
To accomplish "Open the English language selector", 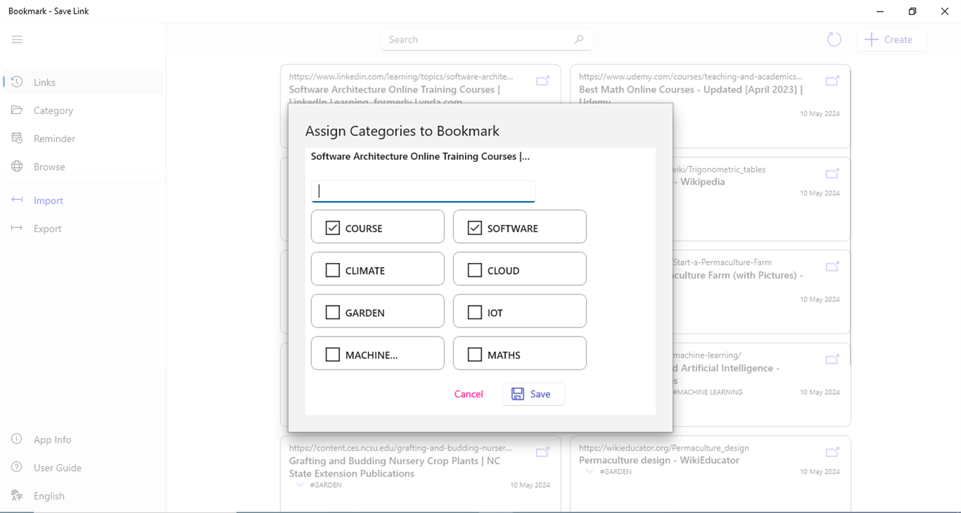I will [x=16, y=496].
